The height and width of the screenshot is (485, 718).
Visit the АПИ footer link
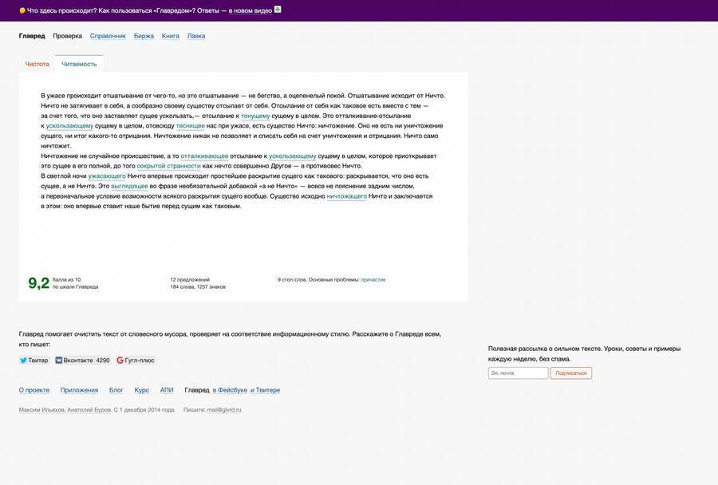[x=167, y=390]
